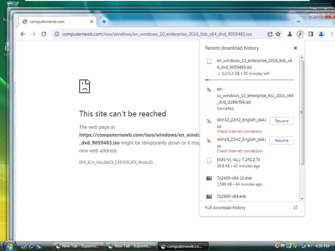Resume first Win10_22H2_English_x64.iso download

(x=281, y=121)
